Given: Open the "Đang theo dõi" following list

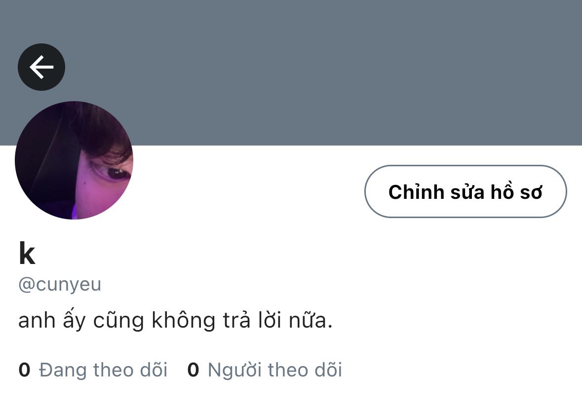Looking at the screenshot, I should 93,370.
